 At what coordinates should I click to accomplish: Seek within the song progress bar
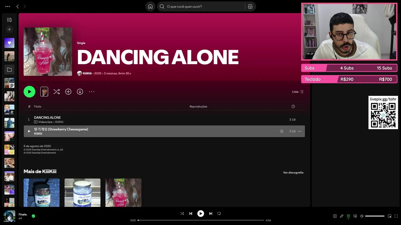tap(201, 220)
